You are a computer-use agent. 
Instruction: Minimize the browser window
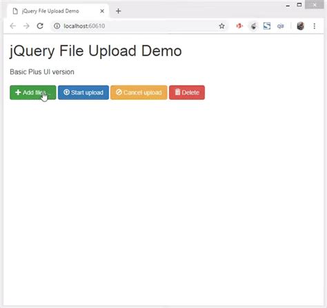[x=288, y=6]
